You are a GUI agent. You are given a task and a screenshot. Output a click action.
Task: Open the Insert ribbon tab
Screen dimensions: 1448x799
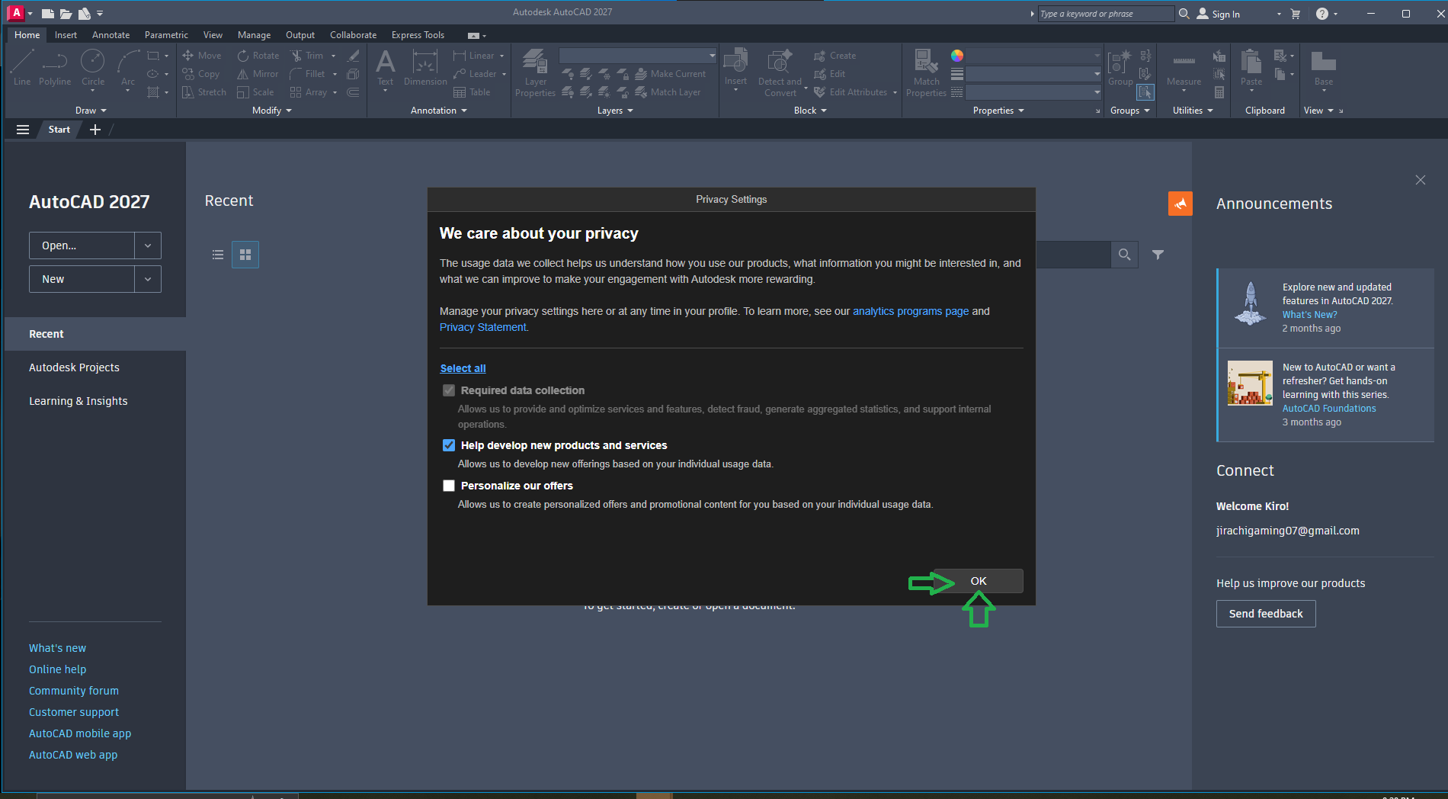66,35
